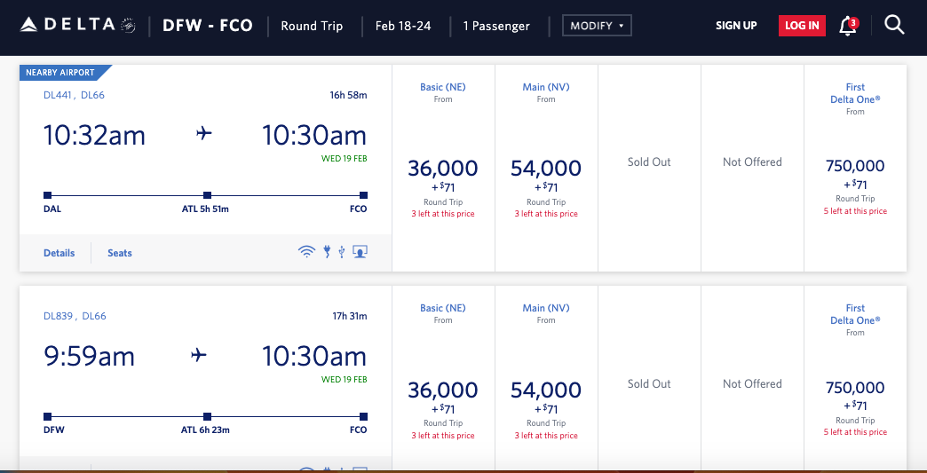This screenshot has height=473, width=927.
Task: Click the SIGN UP link
Action: pyautogui.click(x=736, y=26)
